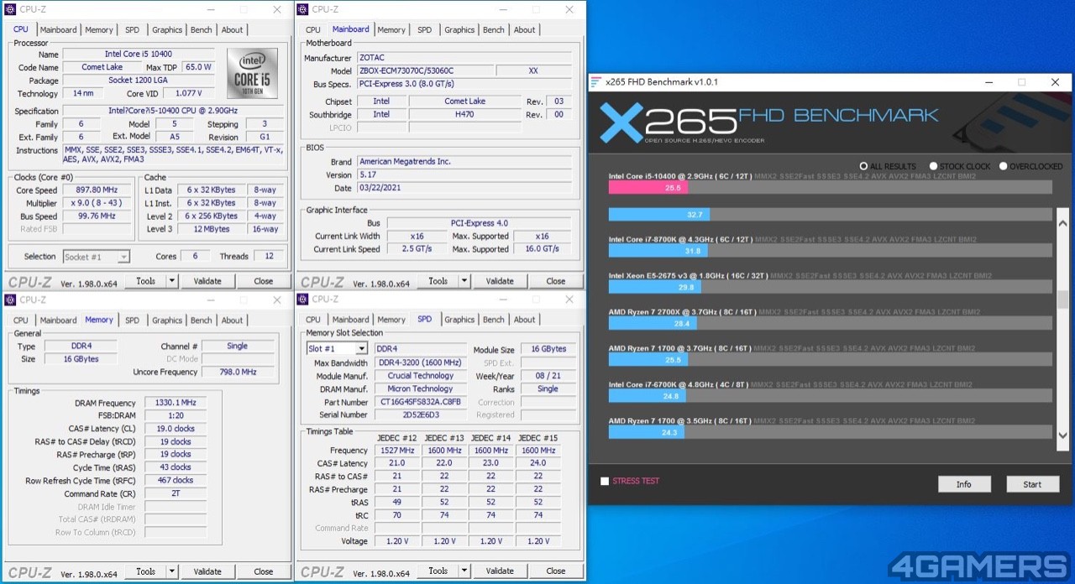Click the AMD Ryzen 7 2700X result bar 28.4
Image resolution: width=1075 pixels, height=584 pixels.
[653, 323]
